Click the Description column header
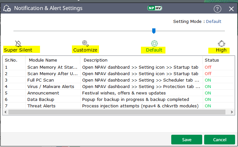This screenshot has height=147, width=238. 95,60
